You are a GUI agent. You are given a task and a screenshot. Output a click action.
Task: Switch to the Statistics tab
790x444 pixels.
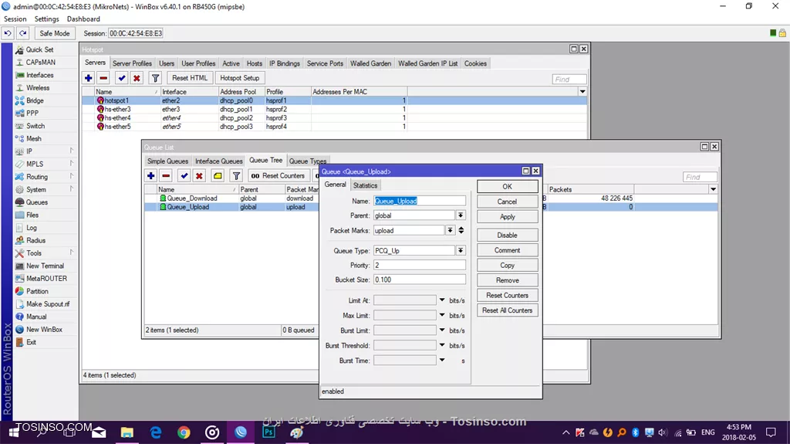tap(365, 185)
